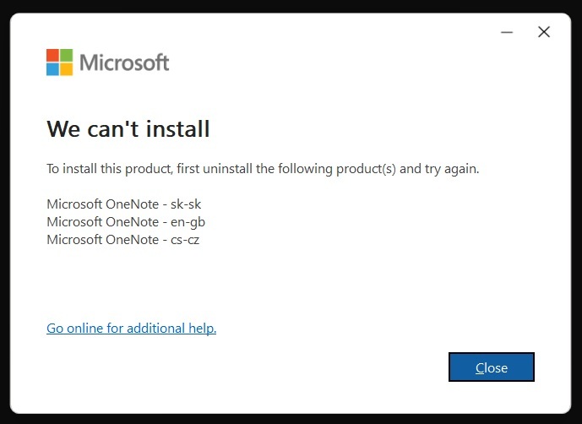Viewport: 582px width, 424px height.
Task: Select the Microsoft OneNote - en-gb entry
Action: coord(126,221)
